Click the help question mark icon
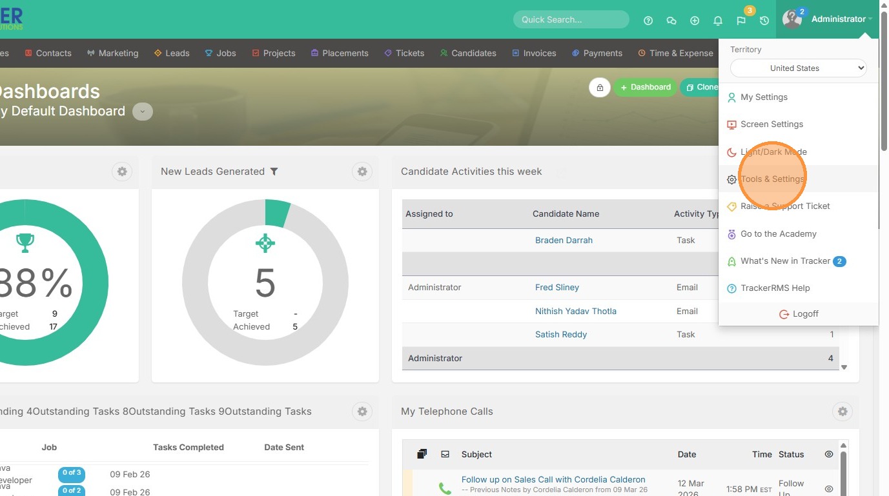 [648, 21]
